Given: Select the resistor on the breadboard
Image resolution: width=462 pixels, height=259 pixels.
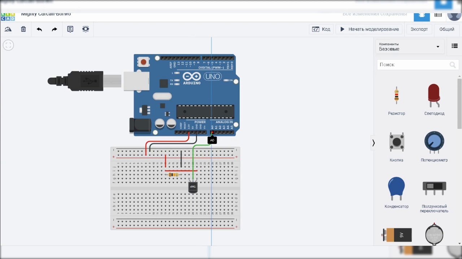Looking at the screenshot, I should (x=174, y=175).
